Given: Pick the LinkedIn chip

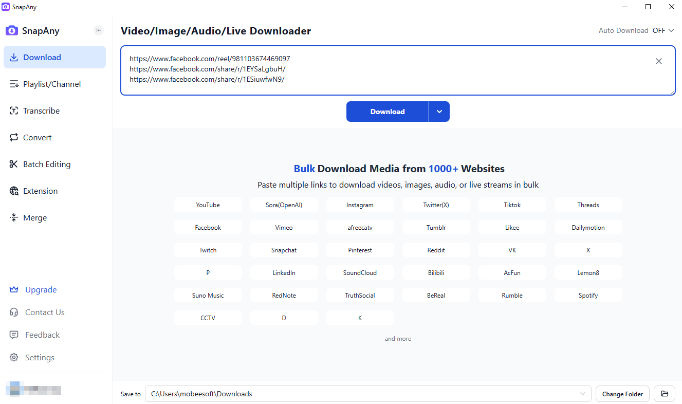Looking at the screenshot, I should [x=284, y=272].
